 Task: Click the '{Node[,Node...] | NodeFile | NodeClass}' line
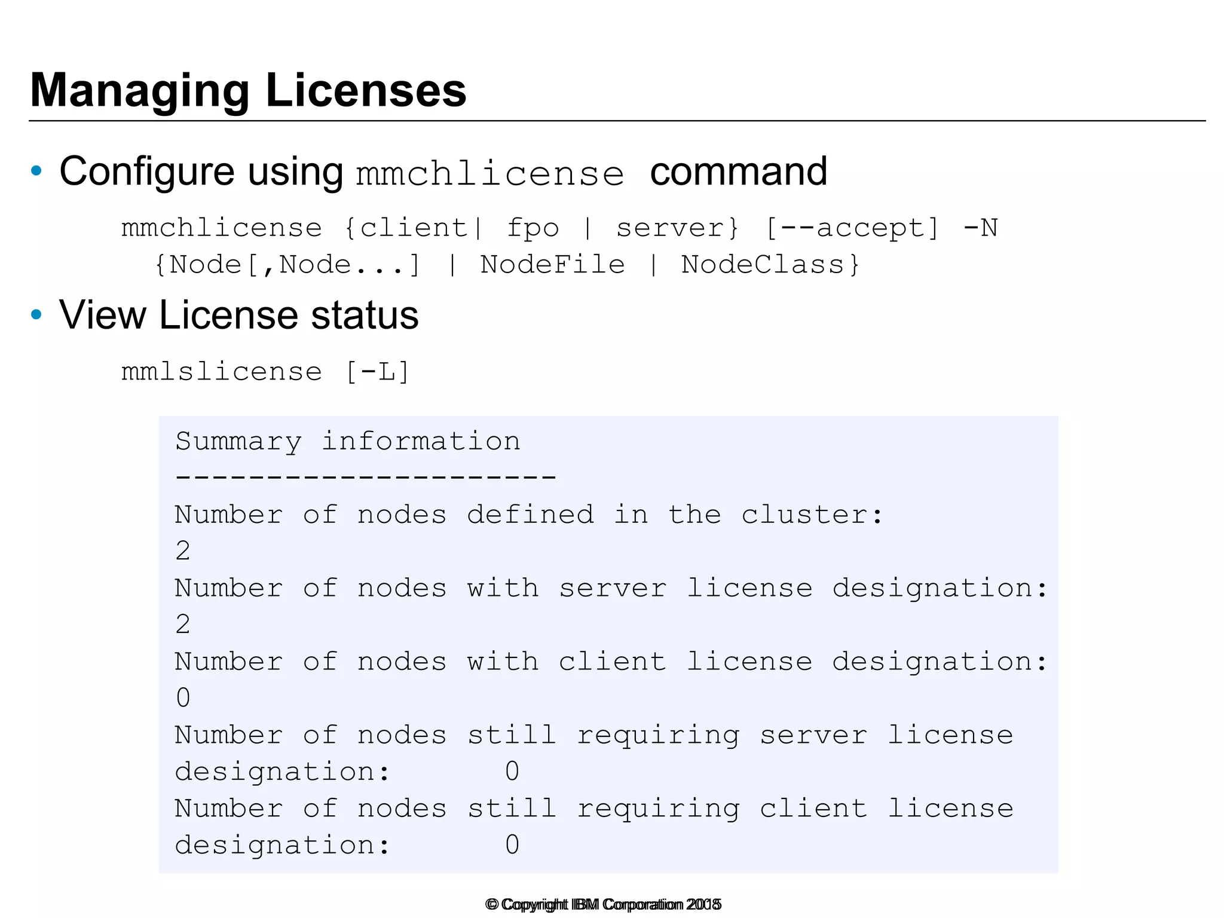507,265
